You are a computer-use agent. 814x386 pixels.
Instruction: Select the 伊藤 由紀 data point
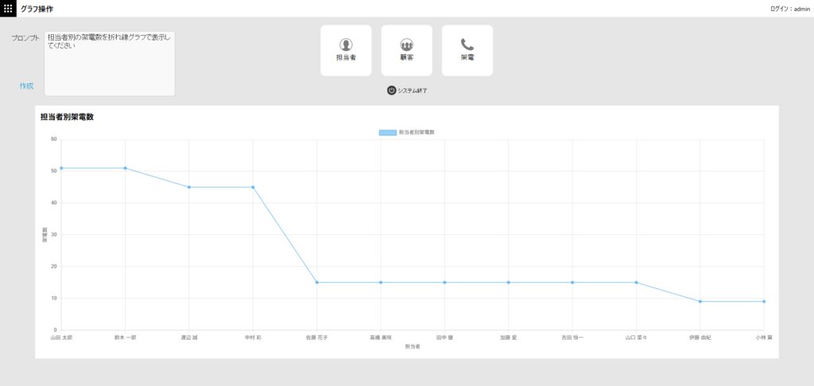tap(700, 302)
